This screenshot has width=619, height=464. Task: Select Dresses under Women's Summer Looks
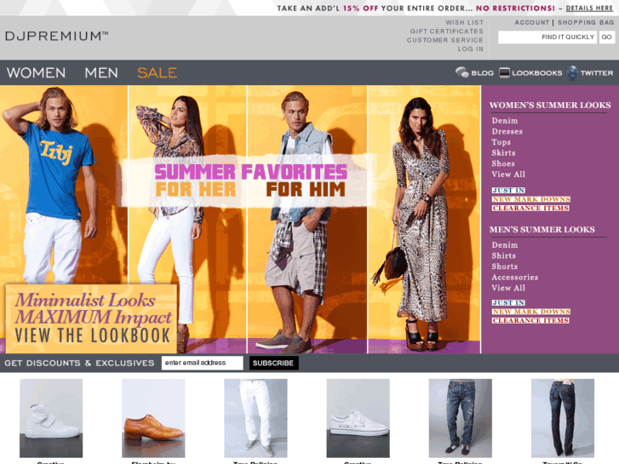pos(507,131)
